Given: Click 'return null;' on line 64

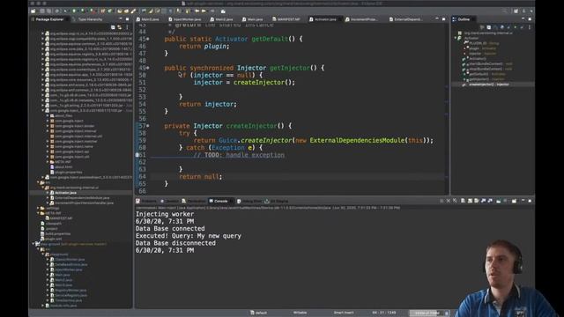Looking at the screenshot, I should click(201, 176).
